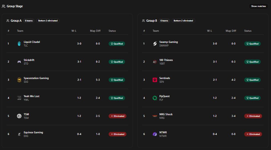Click the Sentinels red logo
This screenshot has height=150, width=271.
point(155,80)
